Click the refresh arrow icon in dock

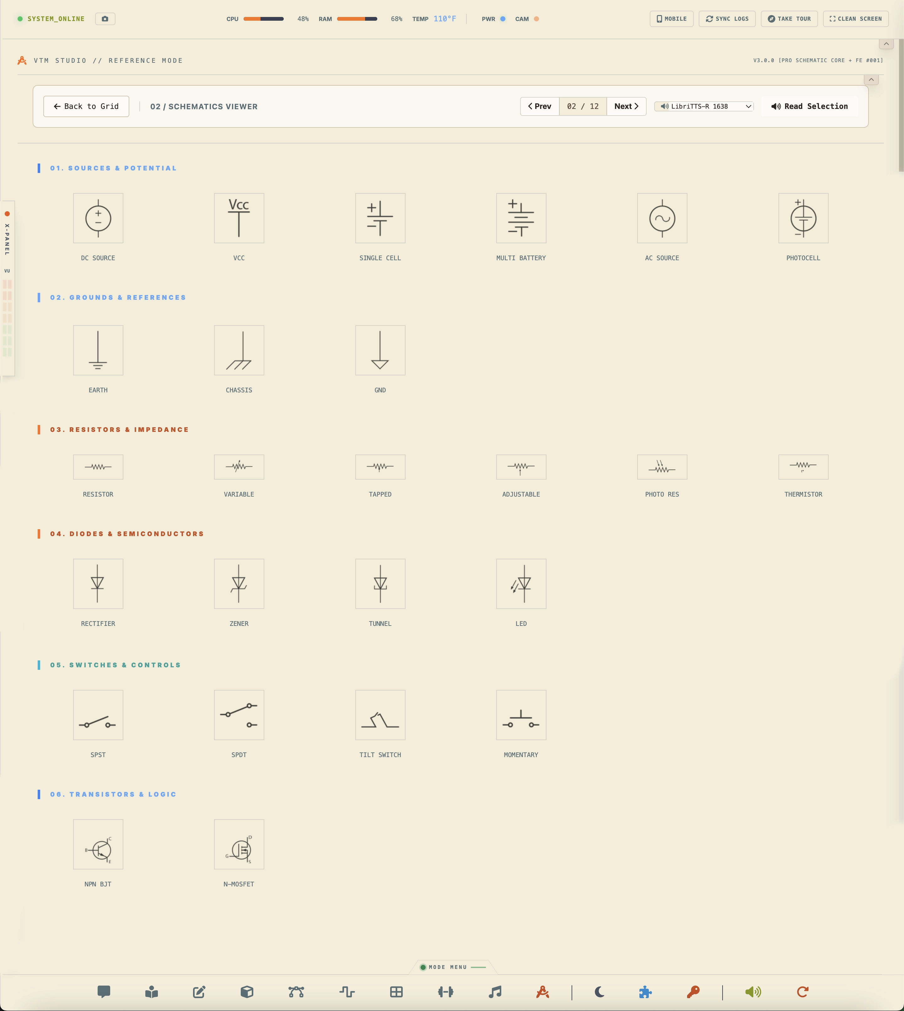[x=803, y=992]
